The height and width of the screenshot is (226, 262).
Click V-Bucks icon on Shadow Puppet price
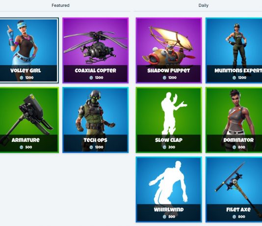point(164,78)
